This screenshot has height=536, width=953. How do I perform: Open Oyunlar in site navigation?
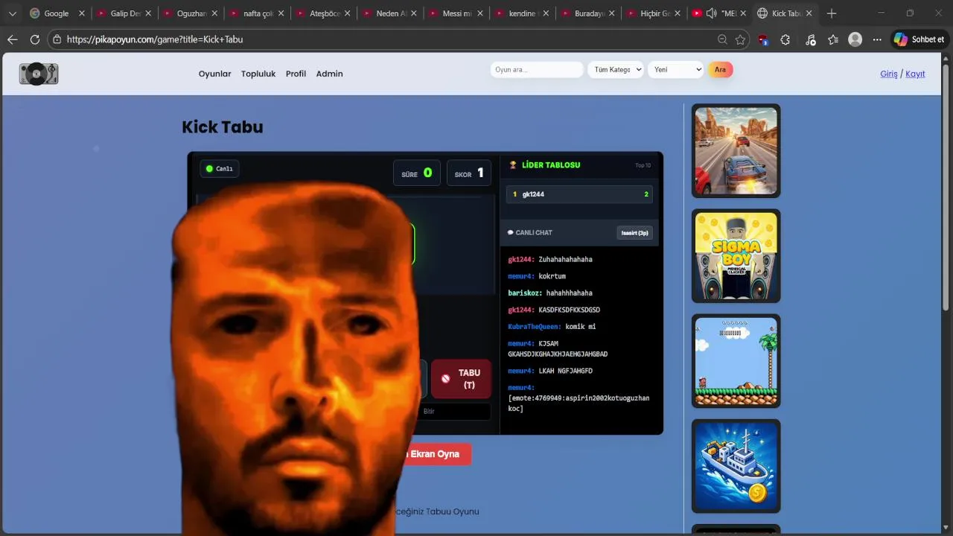point(214,74)
